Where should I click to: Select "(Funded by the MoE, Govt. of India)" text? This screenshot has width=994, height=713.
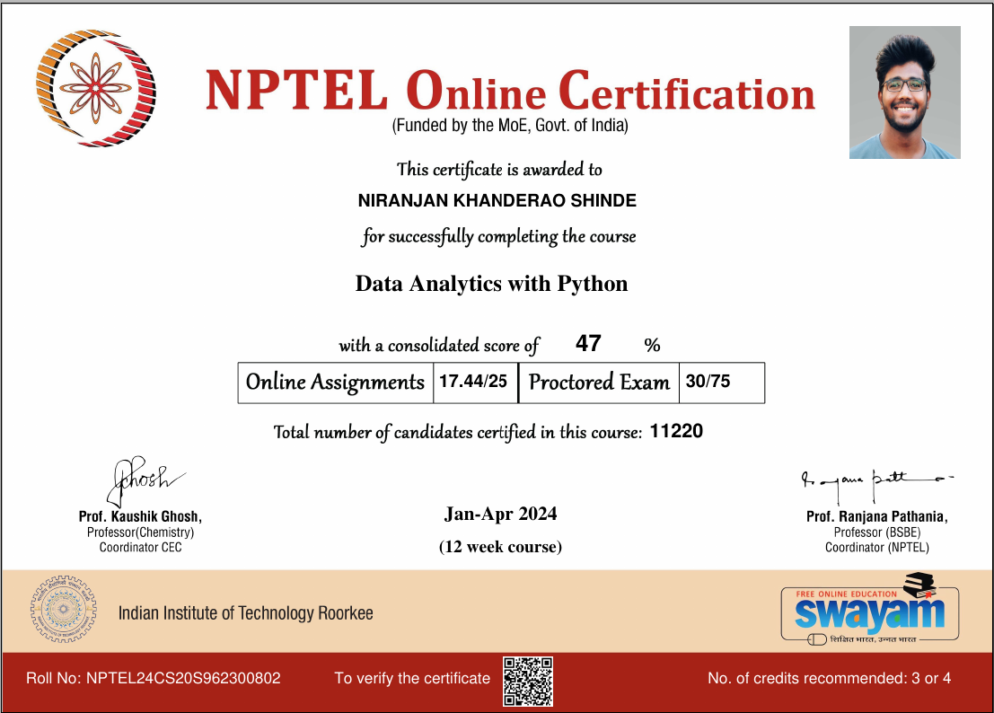tap(510, 126)
